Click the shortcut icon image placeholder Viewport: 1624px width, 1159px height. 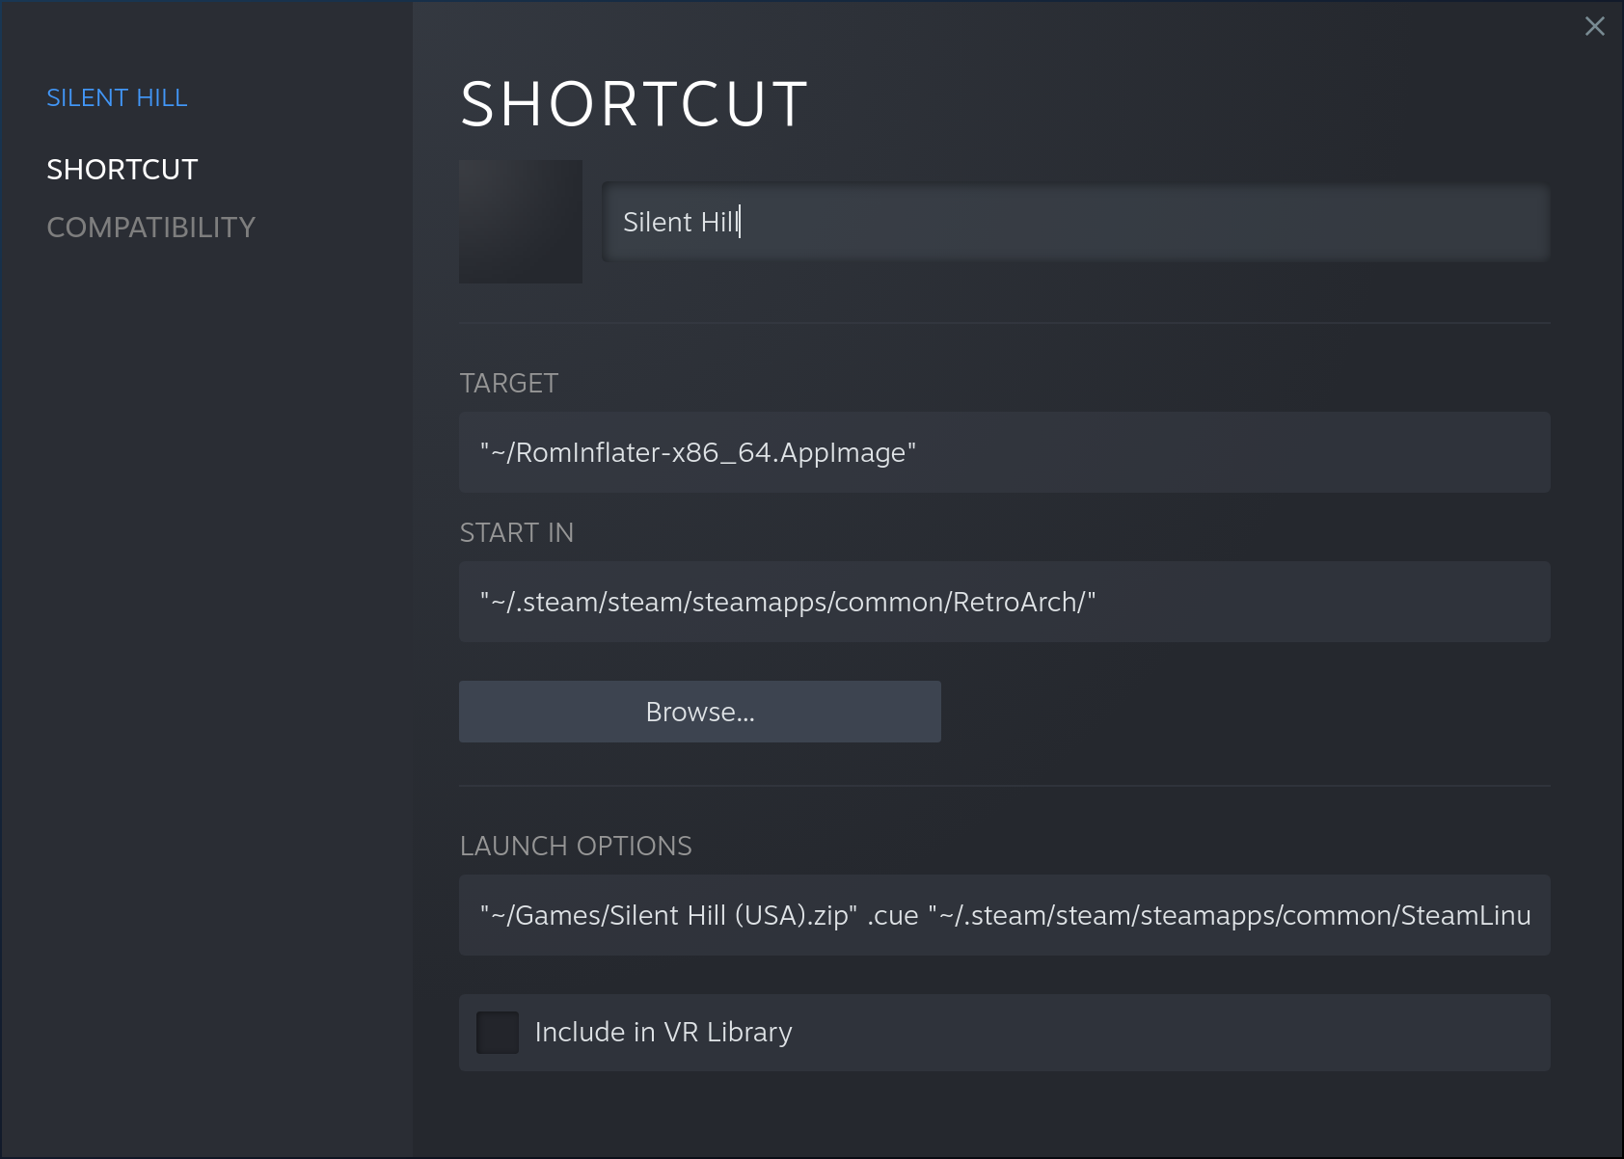coord(521,222)
